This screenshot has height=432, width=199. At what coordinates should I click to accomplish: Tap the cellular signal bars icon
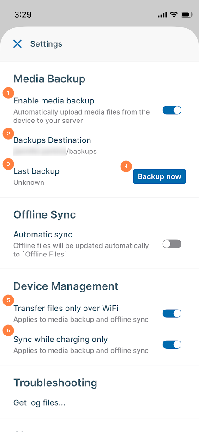click(x=163, y=15)
